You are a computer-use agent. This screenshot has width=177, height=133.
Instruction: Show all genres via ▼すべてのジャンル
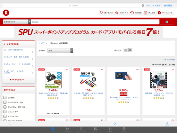(x=17, y=80)
